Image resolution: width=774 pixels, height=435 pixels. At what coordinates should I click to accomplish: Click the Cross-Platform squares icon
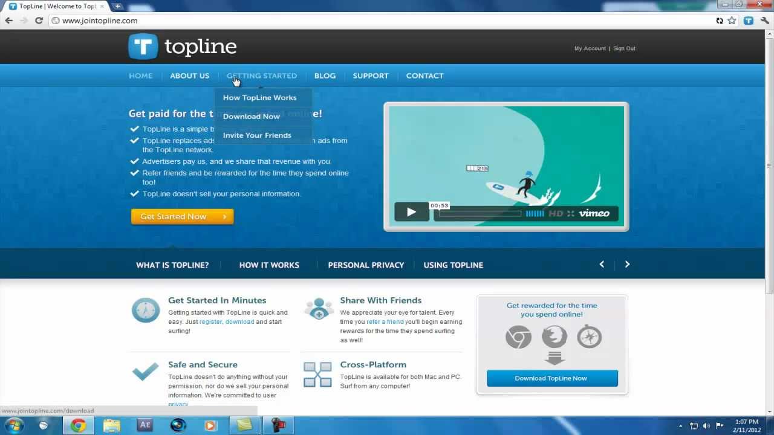point(317,375)
